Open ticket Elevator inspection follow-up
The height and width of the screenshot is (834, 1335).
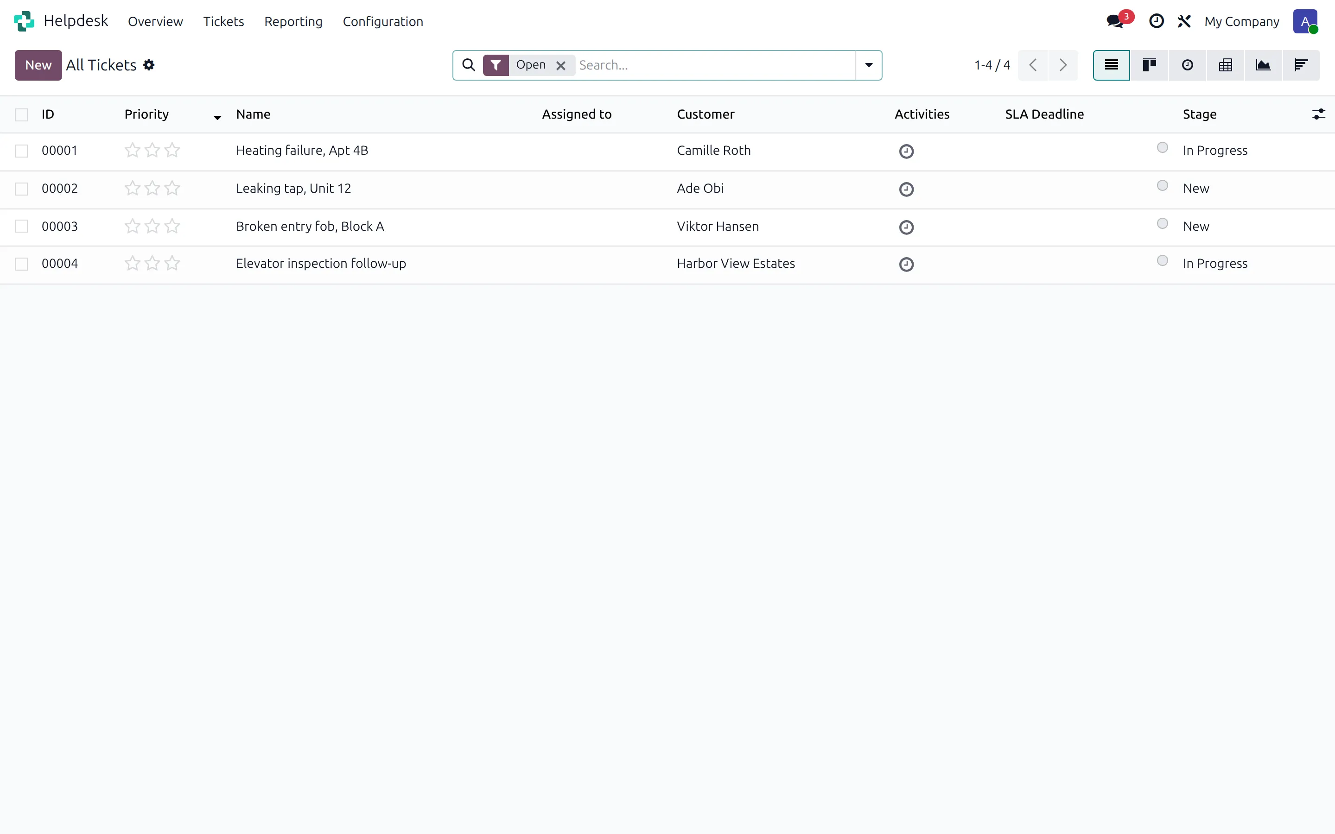point(321,264)
